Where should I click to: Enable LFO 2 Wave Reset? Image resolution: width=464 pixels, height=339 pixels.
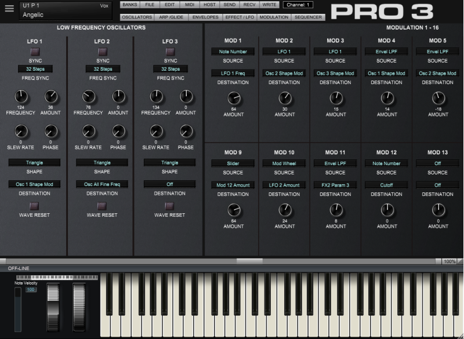coord(102,206)
